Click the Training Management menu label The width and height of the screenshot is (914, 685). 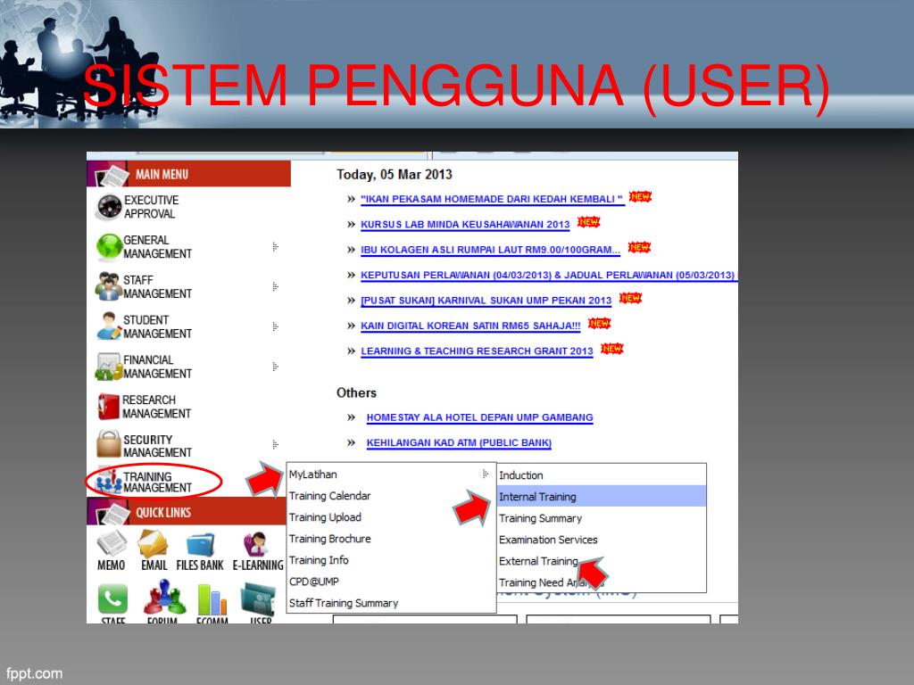157,482
